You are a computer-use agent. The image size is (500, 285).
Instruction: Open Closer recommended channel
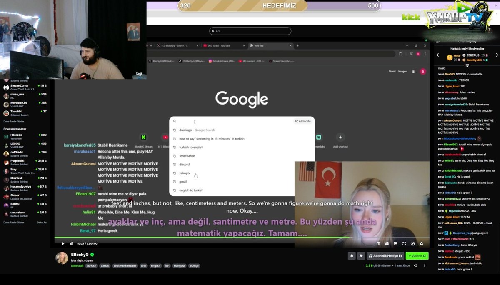(25, 197)
